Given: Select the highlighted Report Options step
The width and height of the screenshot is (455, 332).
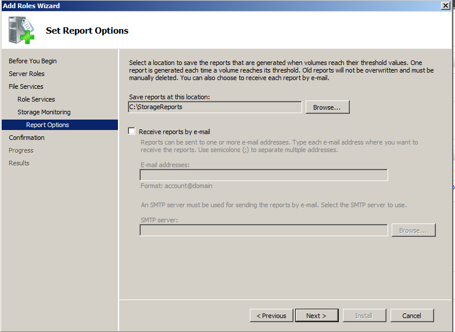Looking at the screenshot, I should (48, 125).
